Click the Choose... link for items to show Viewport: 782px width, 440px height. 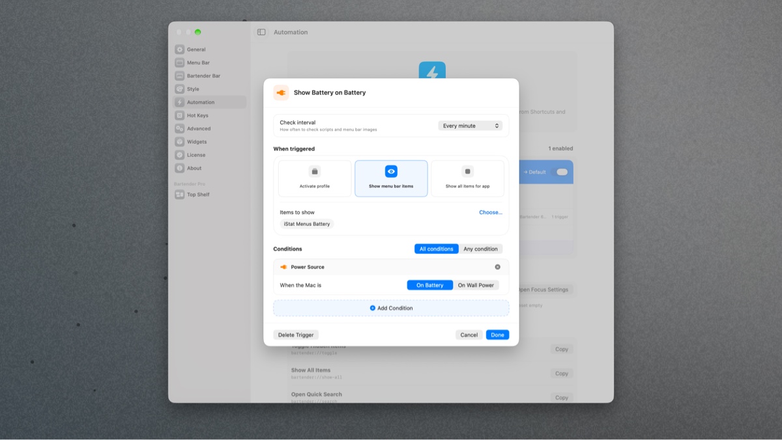(x=491, y=212)
